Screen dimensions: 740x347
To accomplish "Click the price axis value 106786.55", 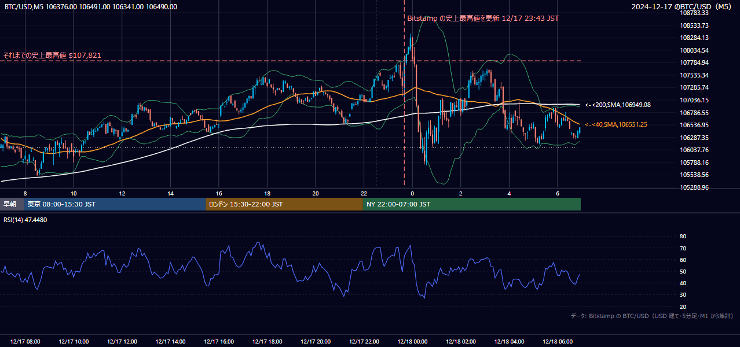I will click(694, 113).
